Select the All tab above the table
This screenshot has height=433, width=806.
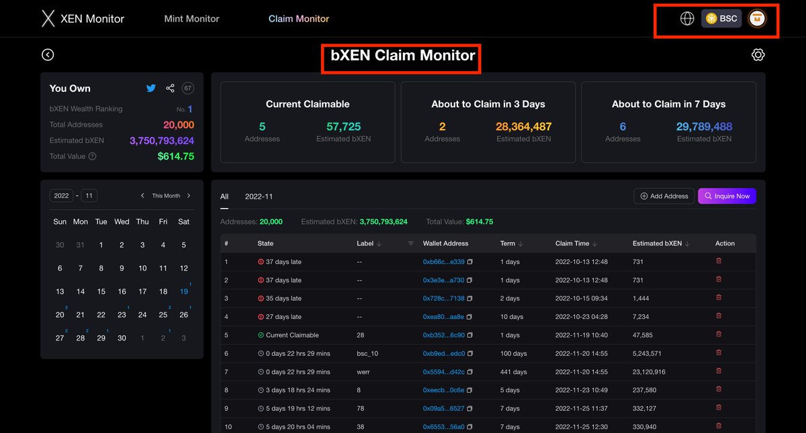pyautogui.click(x=224, y=196)
